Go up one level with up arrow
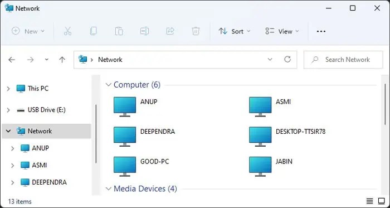This screenshot has width=390, height=208. (62, 60)
